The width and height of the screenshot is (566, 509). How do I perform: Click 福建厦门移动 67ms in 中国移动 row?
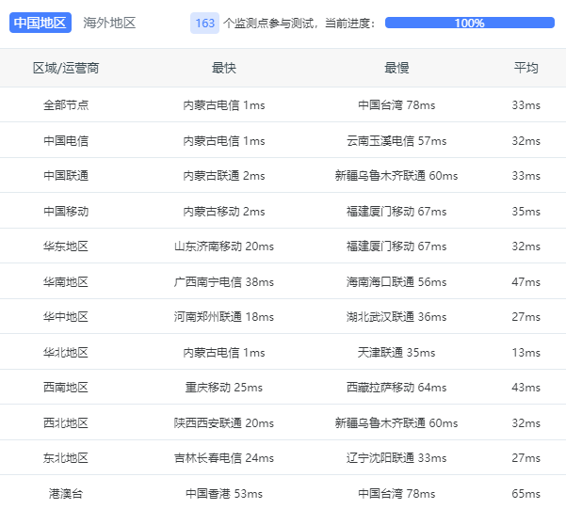click(x=396, y=212)
